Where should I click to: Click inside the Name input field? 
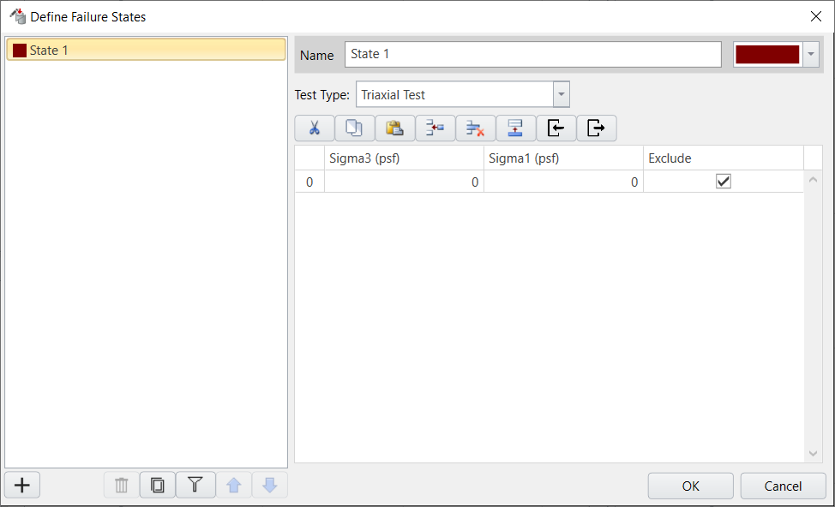tap(532, 54)
